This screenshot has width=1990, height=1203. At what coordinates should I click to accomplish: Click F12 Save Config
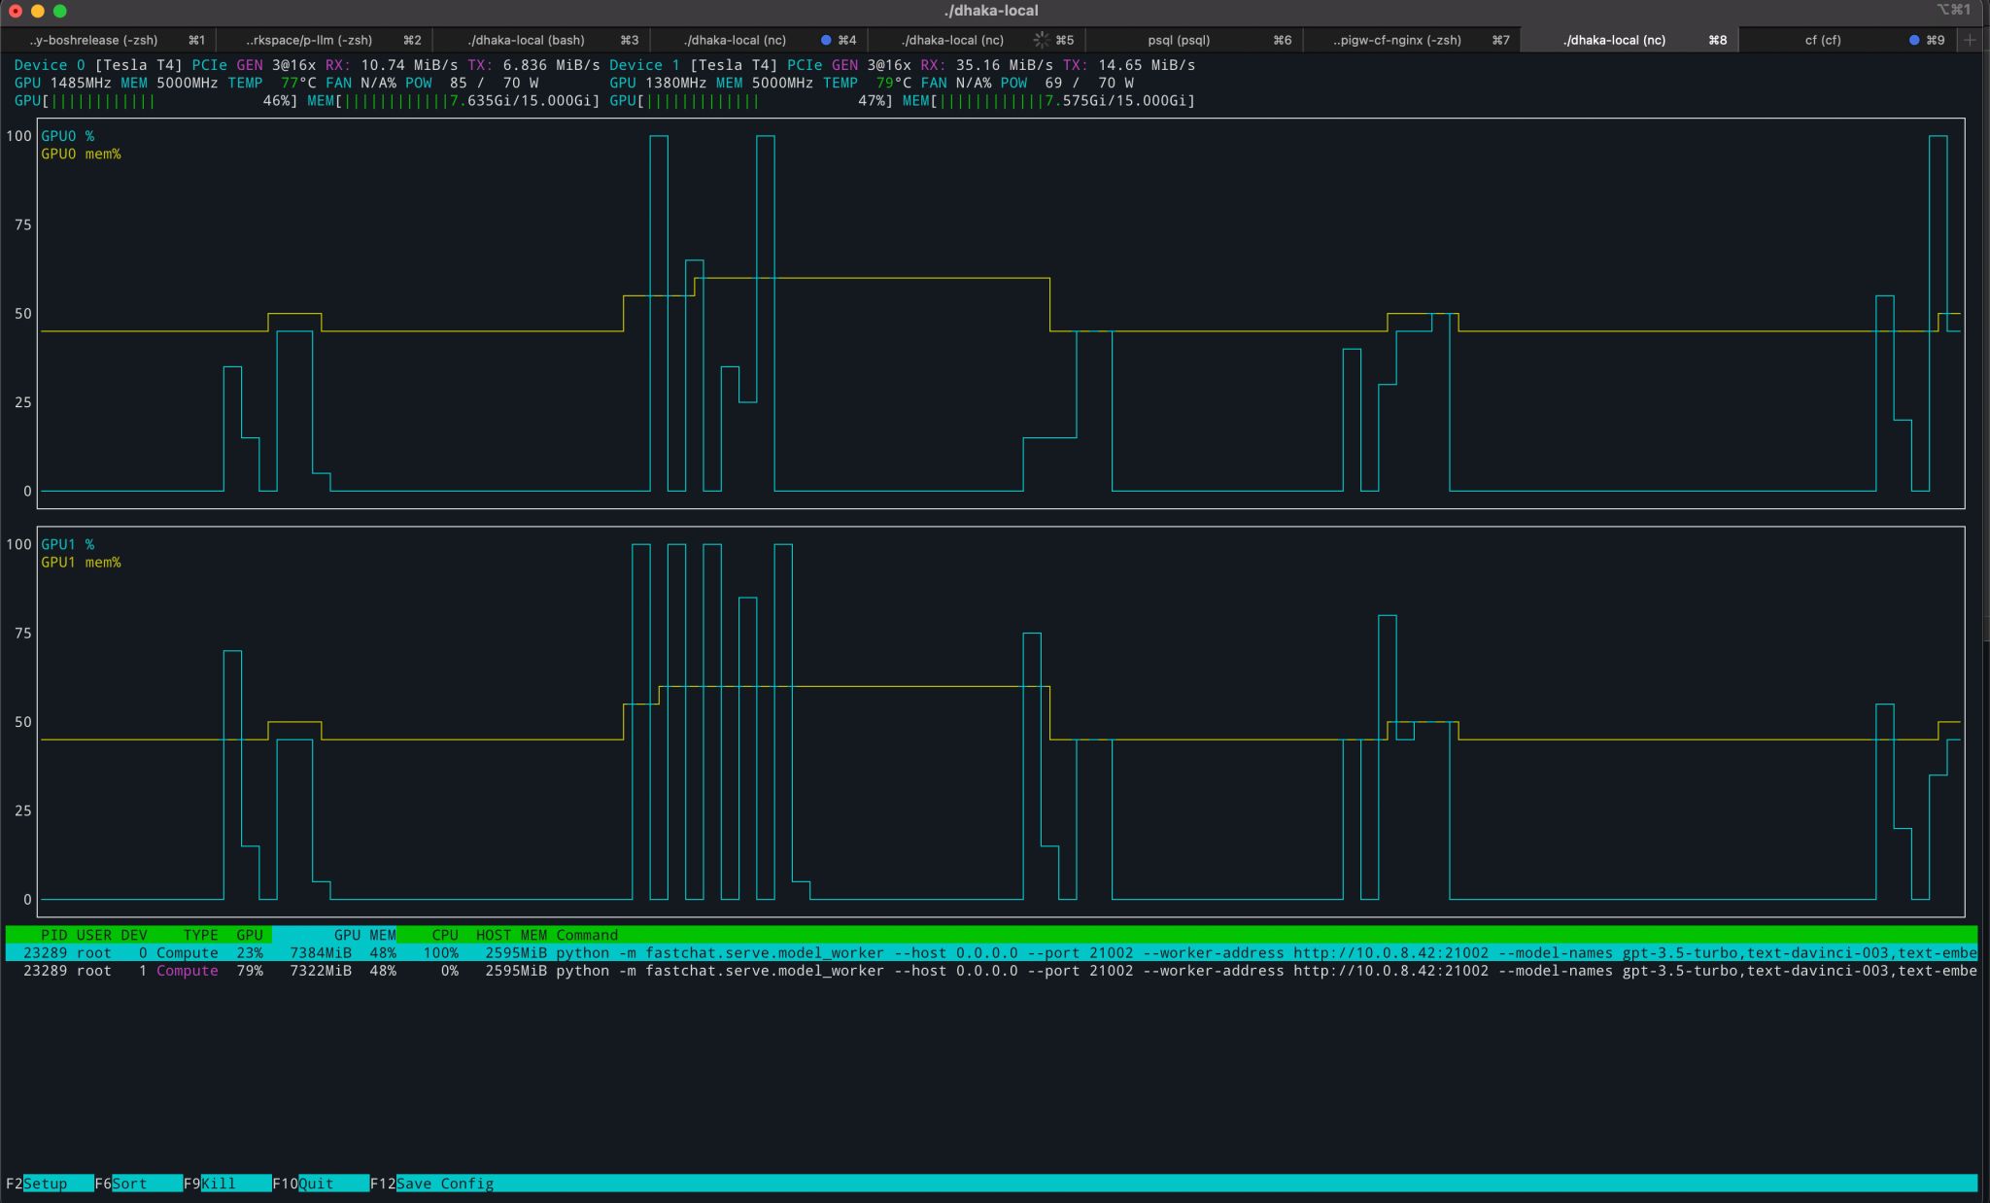[432, 1184]
